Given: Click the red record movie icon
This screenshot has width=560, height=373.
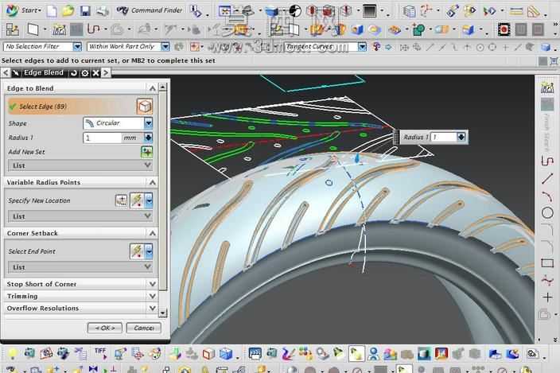Looking at the screenshot, I should click(504, 29).
